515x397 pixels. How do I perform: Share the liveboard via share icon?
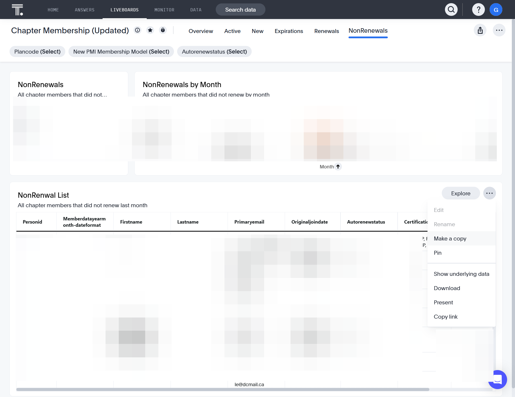480,30
